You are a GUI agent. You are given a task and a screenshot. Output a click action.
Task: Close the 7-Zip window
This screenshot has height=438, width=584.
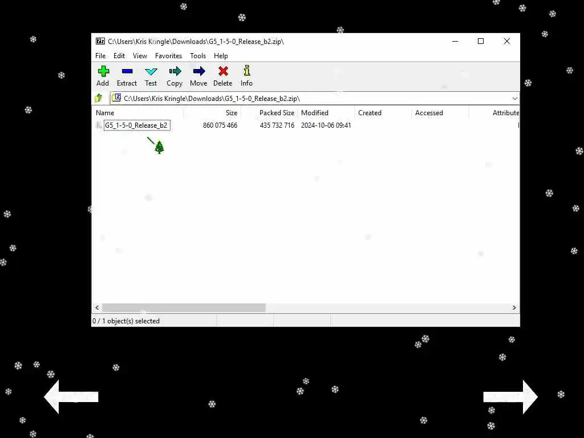click(507, 41)
